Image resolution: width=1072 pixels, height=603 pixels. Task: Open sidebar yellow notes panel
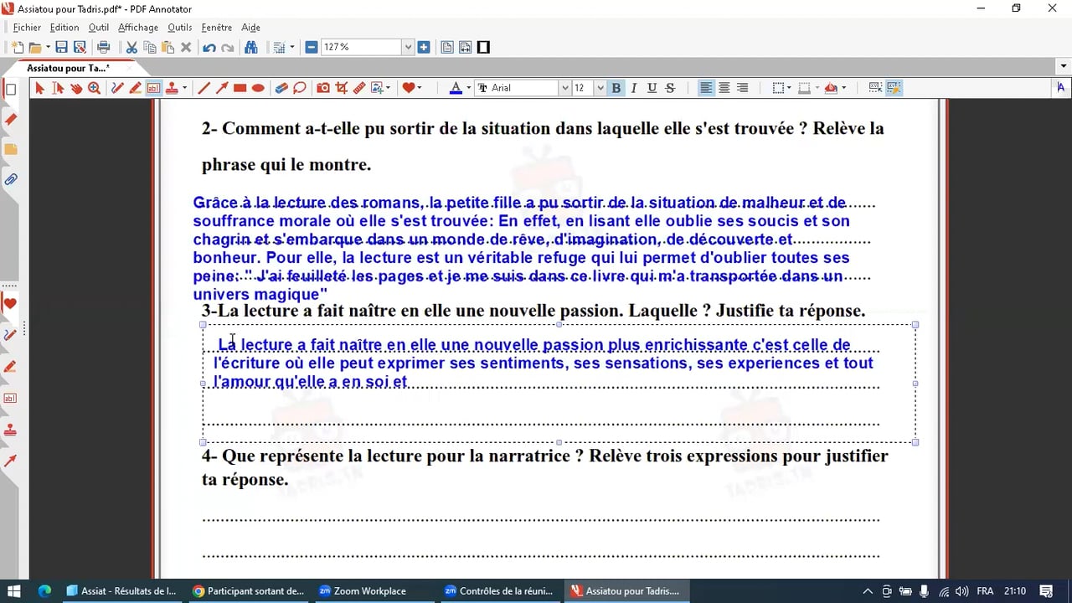(x=11, y=150)
